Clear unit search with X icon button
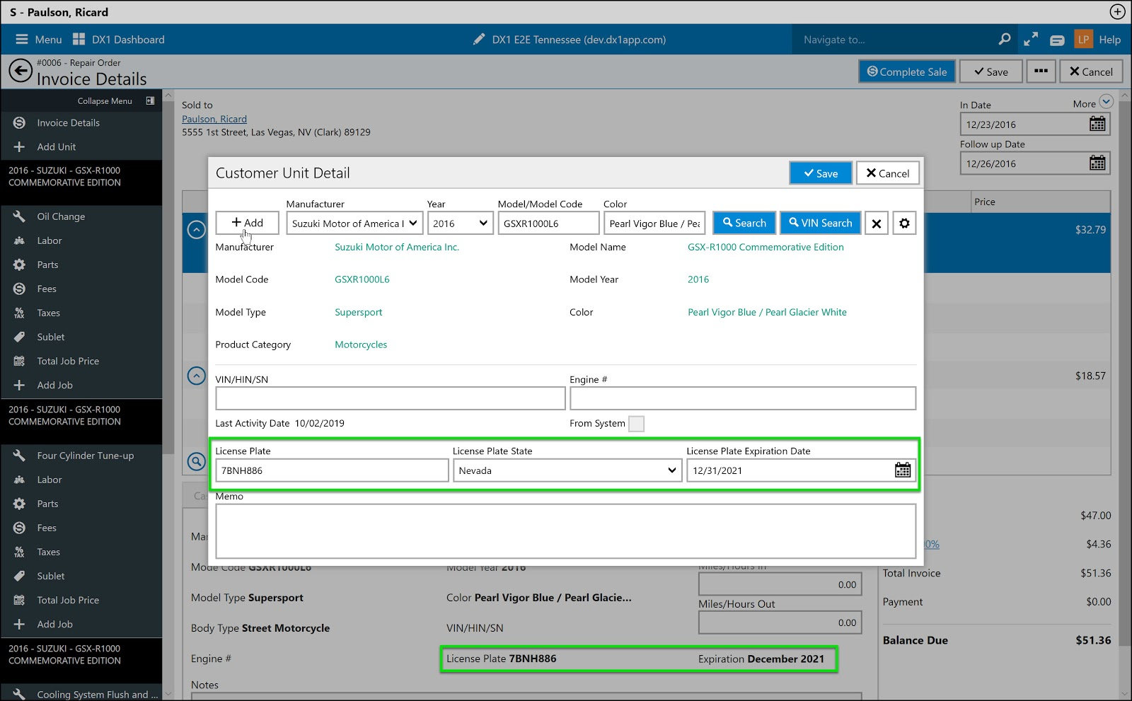This screenshot has width=1132, height=701. click(876, 224)
